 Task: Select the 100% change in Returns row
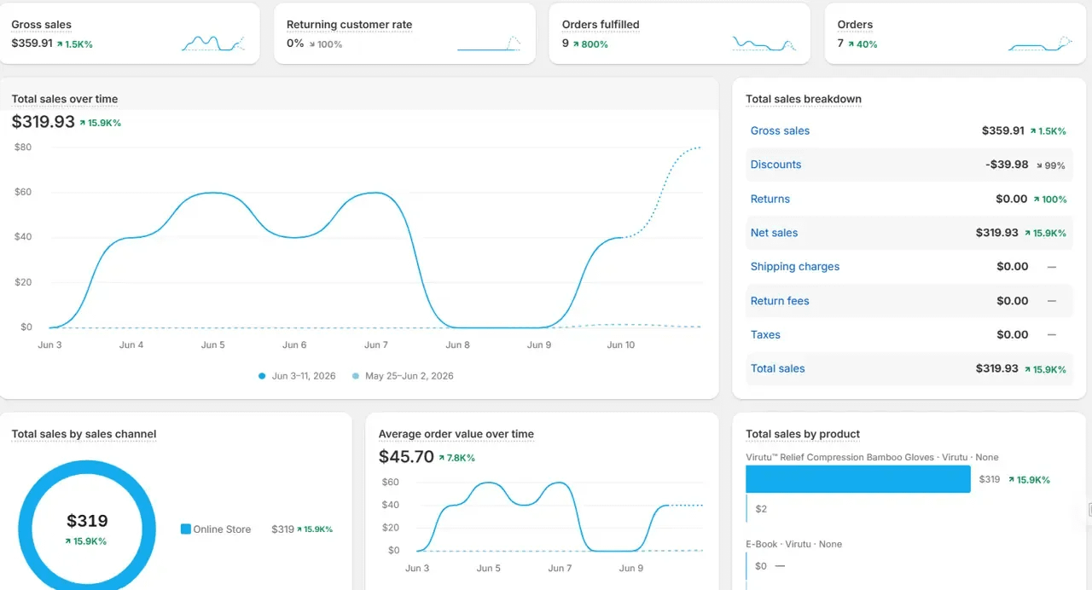pos(1049,200)
